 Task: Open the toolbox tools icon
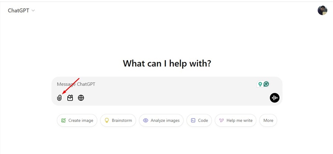70,98
